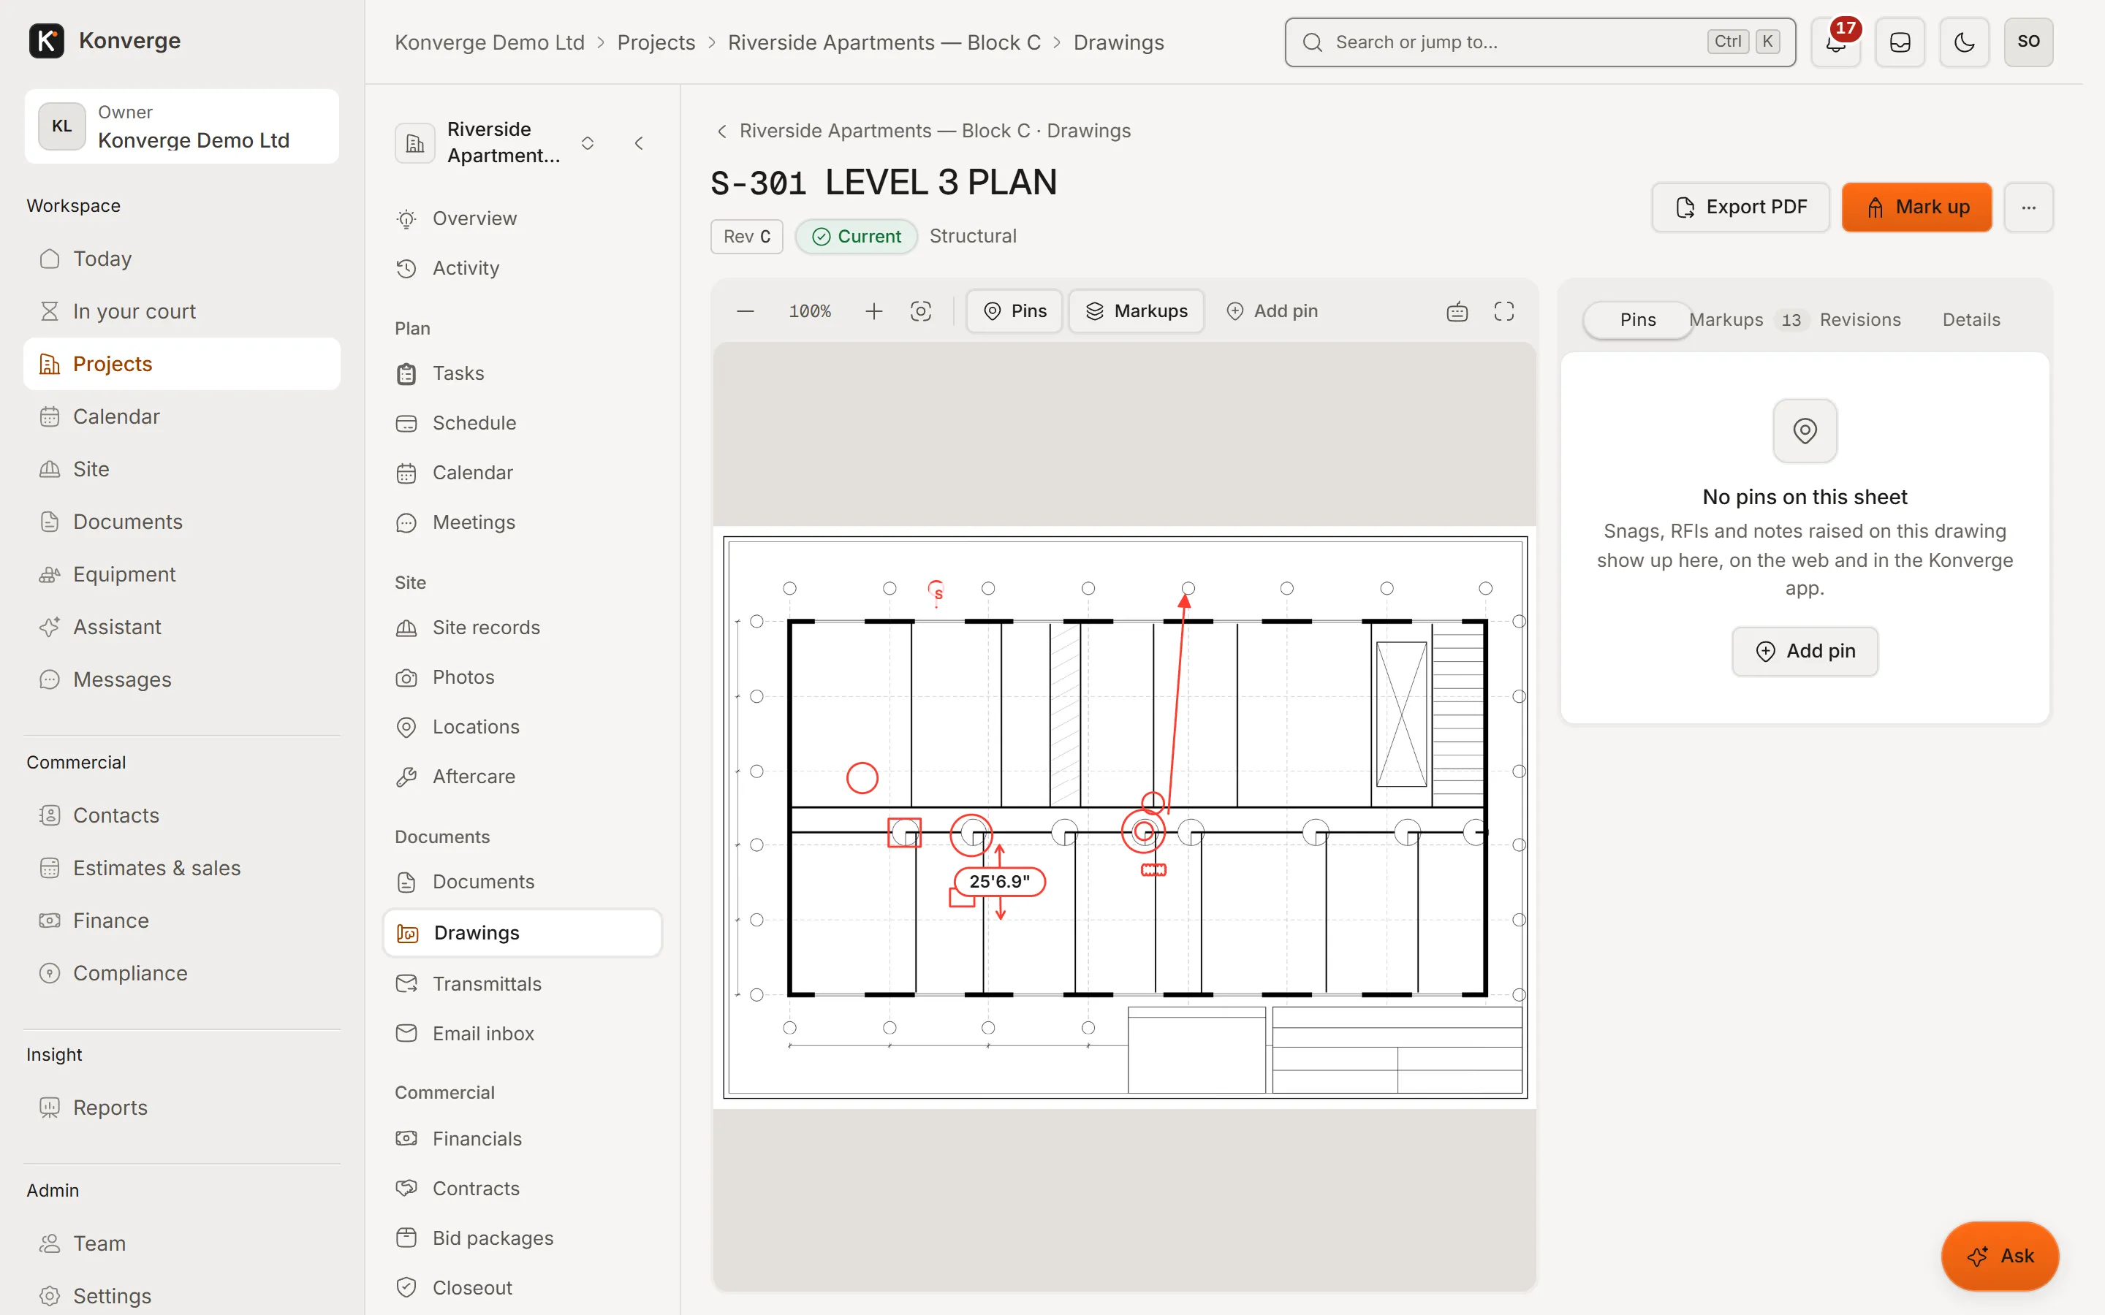Image resolution: width=2105 pixels, height=1315 pixels.
Task: Click Add pin in the drawing toolbar
Action: (1272, 311)
